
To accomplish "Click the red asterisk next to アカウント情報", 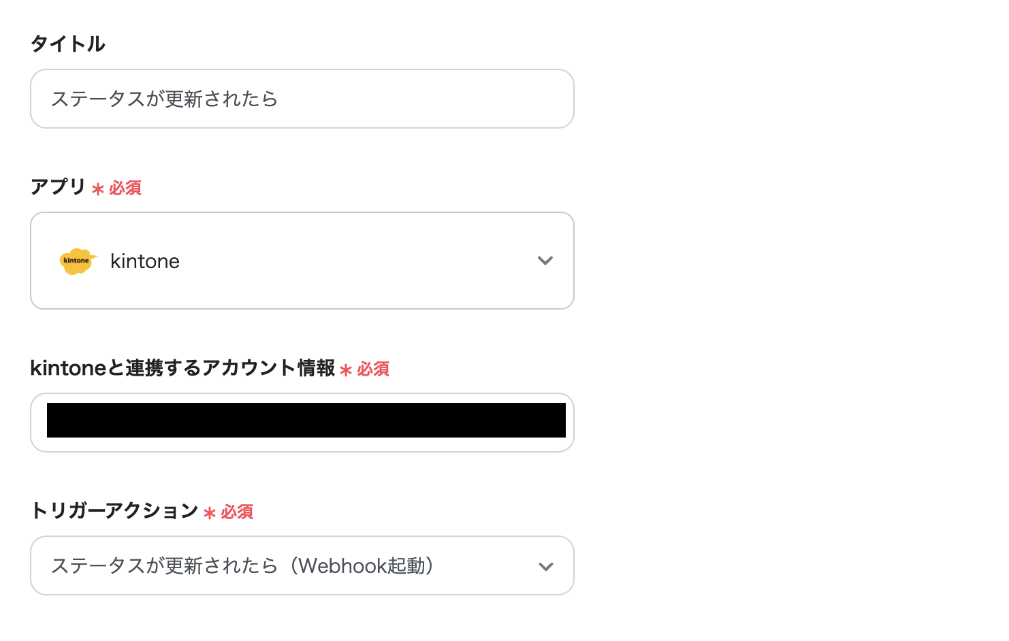I will click(346, 369).
